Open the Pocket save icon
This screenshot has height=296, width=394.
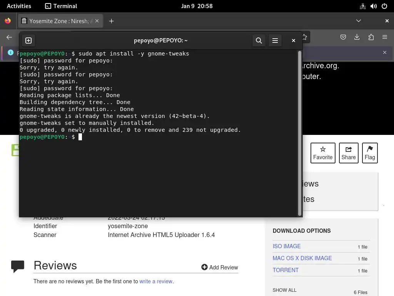[343, 37]
